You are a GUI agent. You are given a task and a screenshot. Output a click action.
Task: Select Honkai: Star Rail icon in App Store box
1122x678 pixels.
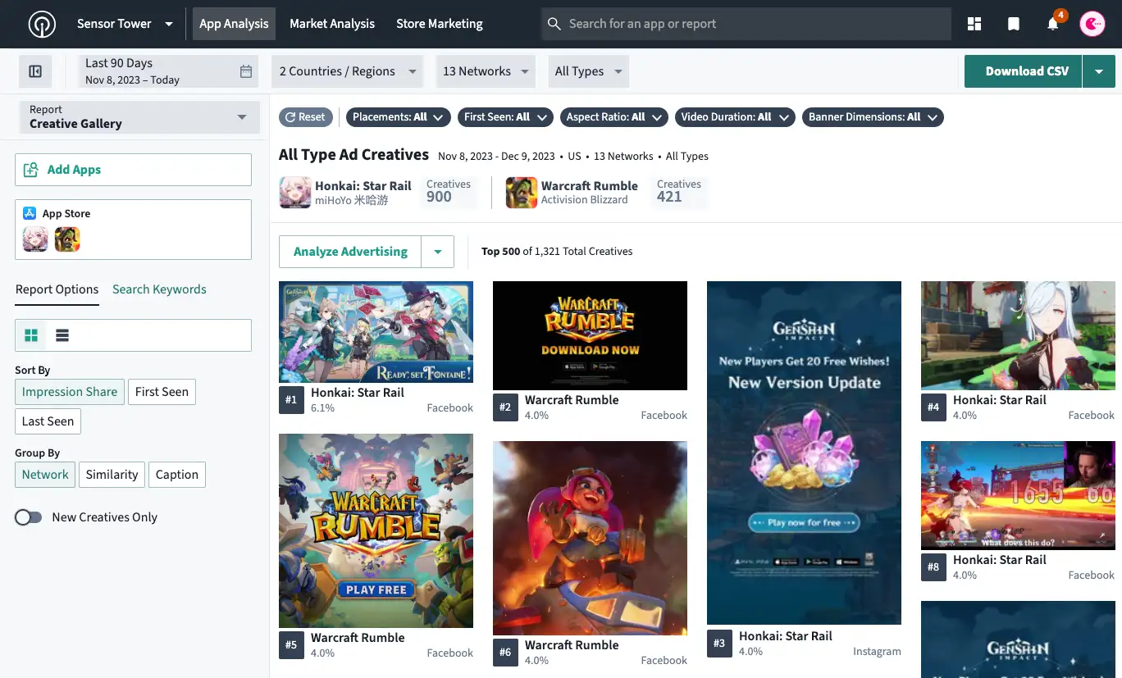pos(35,239)
